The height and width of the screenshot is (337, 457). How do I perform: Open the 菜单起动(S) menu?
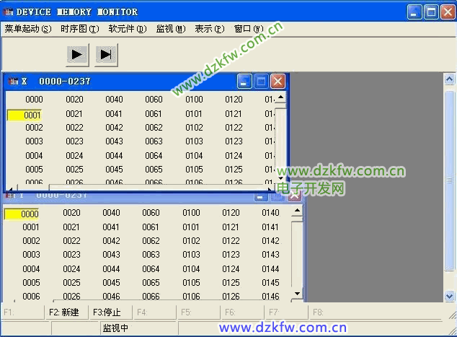[x=28, y=29]
